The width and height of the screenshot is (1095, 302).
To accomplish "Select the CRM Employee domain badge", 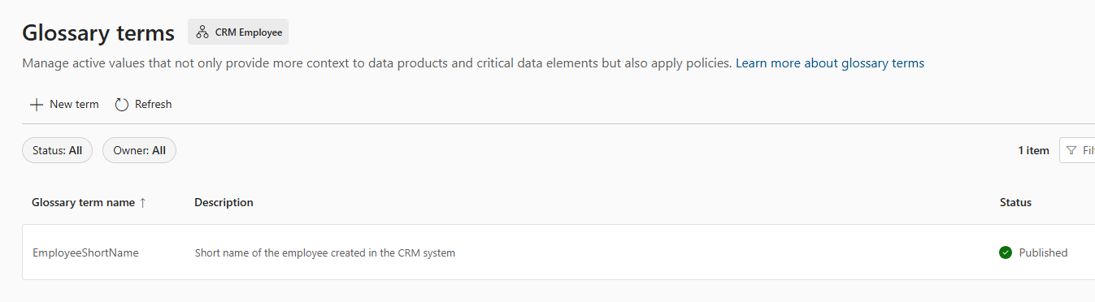I will tap(238, 32).
